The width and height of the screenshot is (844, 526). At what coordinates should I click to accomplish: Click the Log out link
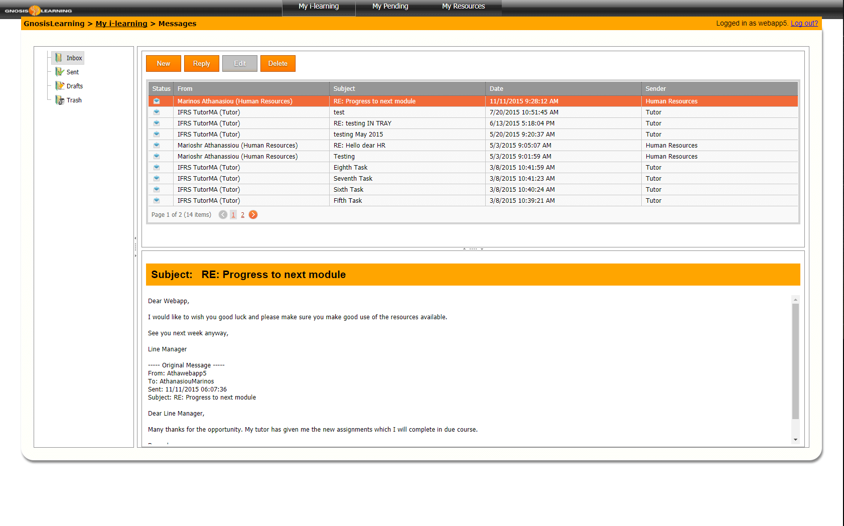tap(804, 24)
